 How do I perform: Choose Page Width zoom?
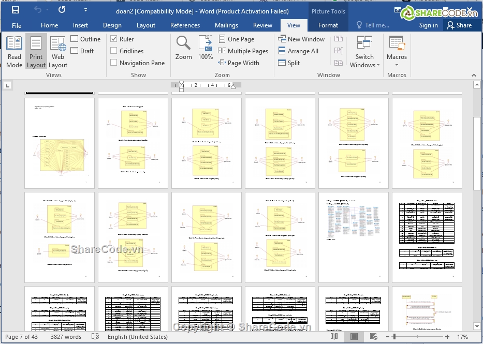[x=239, y=63]
